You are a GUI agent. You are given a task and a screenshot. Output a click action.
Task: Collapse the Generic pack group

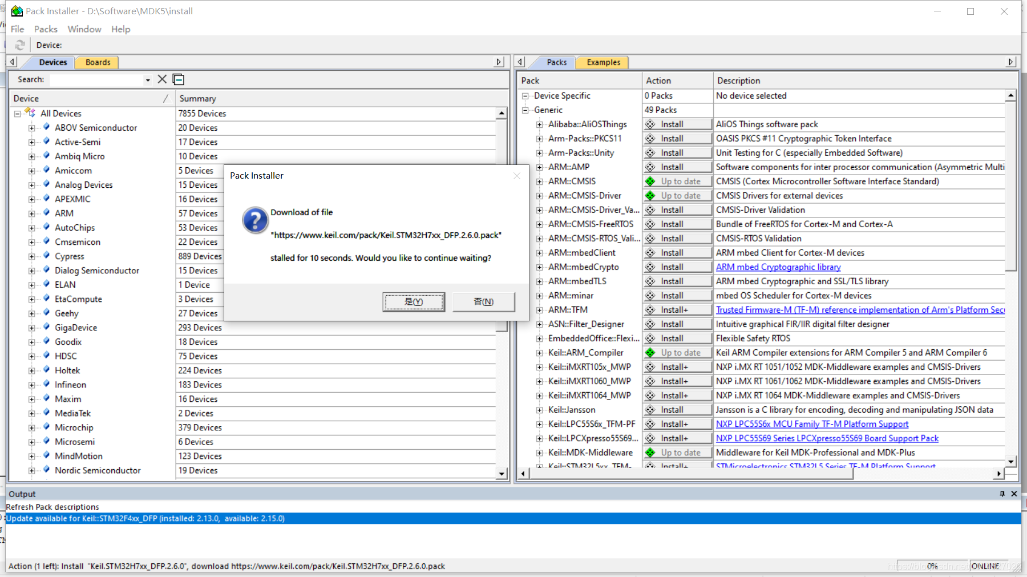click(x=525, y=110)
